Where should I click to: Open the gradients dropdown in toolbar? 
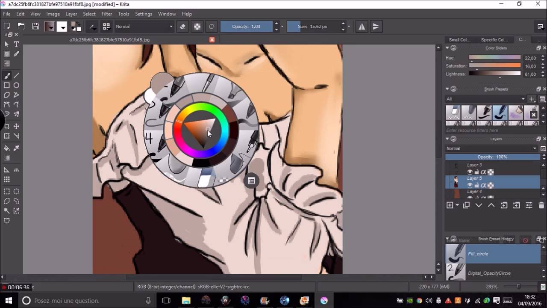(50, 27)
